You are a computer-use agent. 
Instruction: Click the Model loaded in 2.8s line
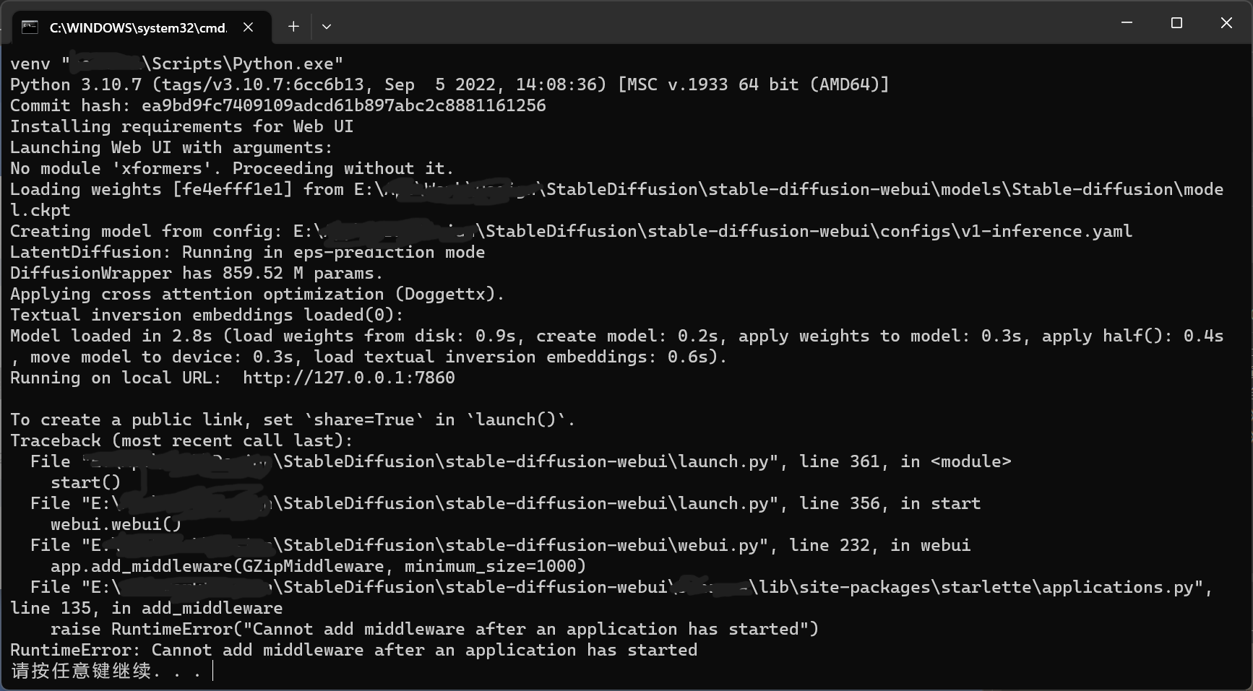616,346
